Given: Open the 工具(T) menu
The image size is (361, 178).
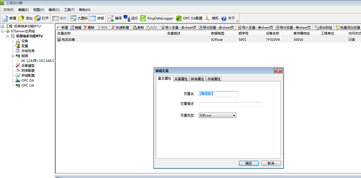Looking at the screenshot, I should tap(69, 10).
